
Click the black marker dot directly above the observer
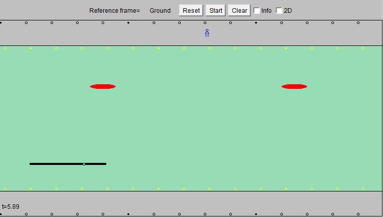[205, 22]
